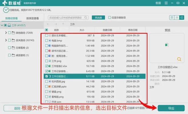Select the 附：使用注意 file row name
This screenshot has width=188, height=114.
pyautogui.click(x=60, y=56)
